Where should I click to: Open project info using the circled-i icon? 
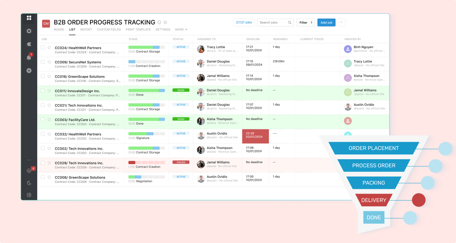[x=159, y=22]
